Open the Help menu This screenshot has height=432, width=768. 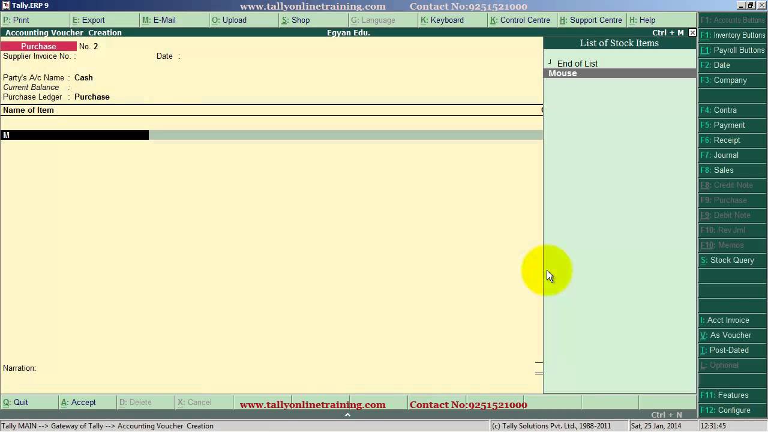pos(661,20)
